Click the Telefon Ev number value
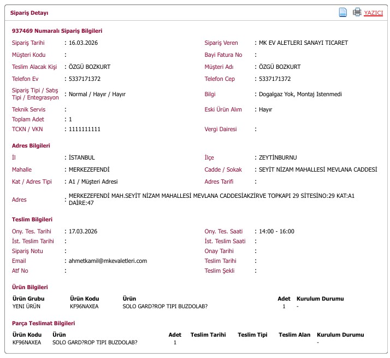390x358 pixels. click(x=85, y=79)
